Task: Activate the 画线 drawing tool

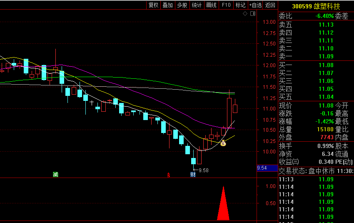Action: (211, 5)
